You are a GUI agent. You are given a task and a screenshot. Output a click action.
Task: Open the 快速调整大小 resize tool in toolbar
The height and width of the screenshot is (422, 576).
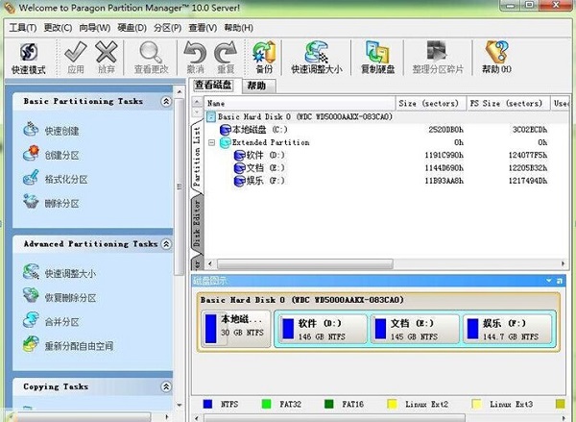coord(315,57)
